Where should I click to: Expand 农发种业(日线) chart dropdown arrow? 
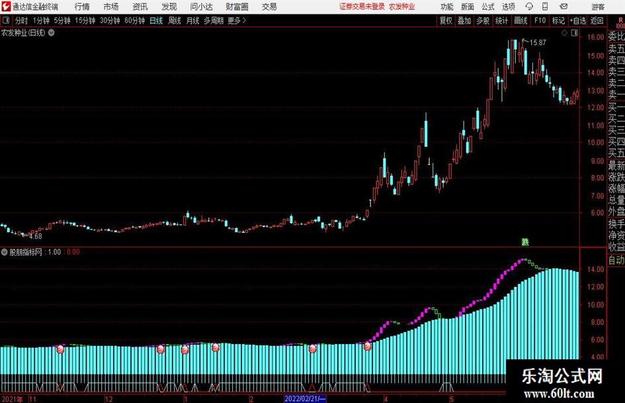click(x=52, y=32)
